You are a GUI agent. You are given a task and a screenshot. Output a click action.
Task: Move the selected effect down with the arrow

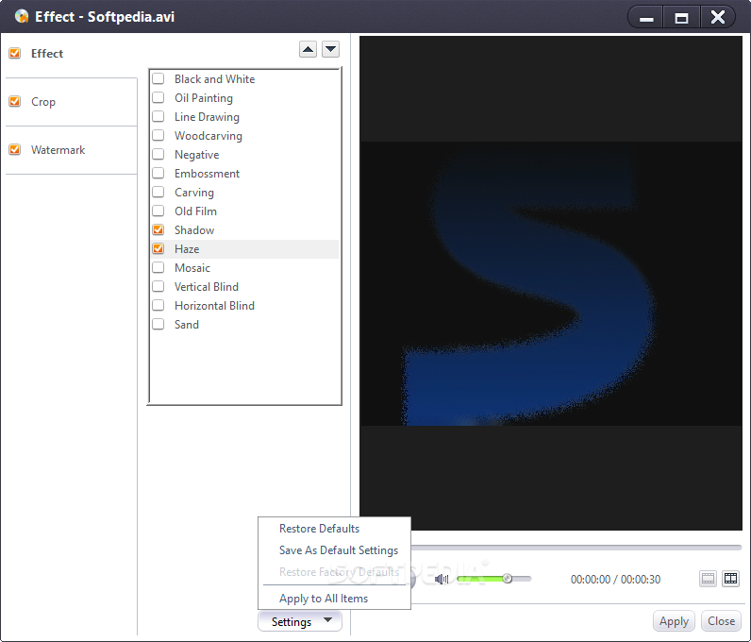[x=330, y=49]
